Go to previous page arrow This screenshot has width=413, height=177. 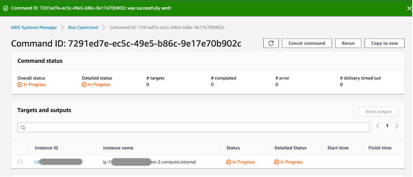(377, 126)
